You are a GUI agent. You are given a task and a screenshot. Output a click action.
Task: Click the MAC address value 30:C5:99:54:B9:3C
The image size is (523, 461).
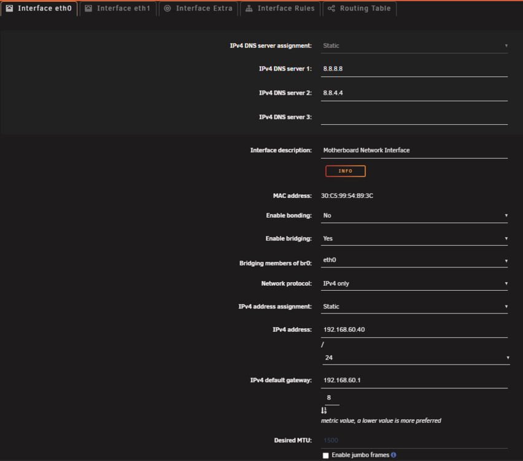coord(347,195)
